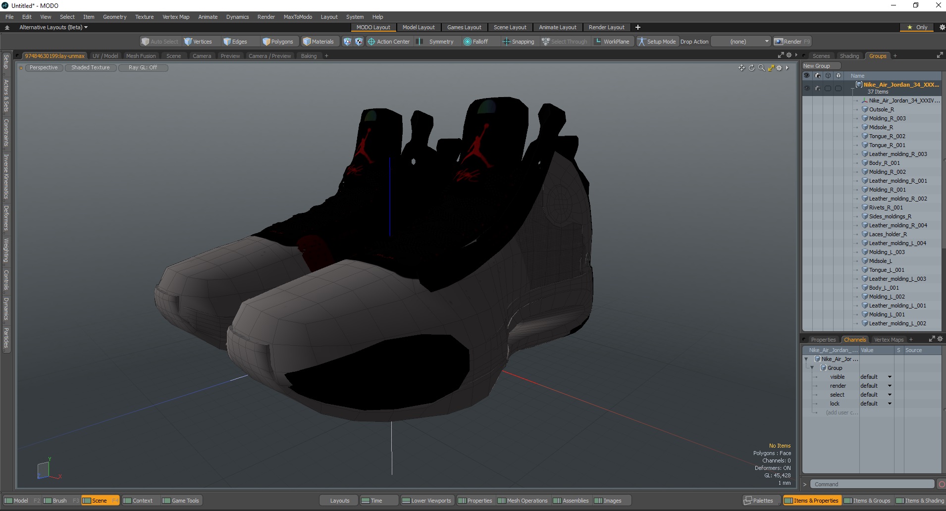Toggle Ray GL Off setting
This screenshot has width=946, height=511.
[143, 67]
